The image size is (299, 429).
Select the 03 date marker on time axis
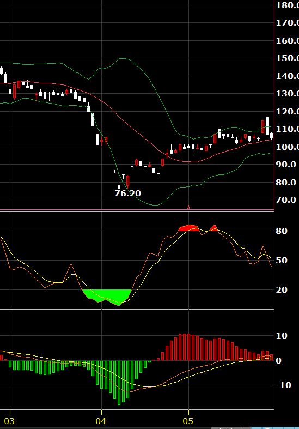9,421
